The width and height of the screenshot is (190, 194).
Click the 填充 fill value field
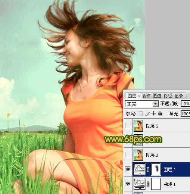point(186,114)
